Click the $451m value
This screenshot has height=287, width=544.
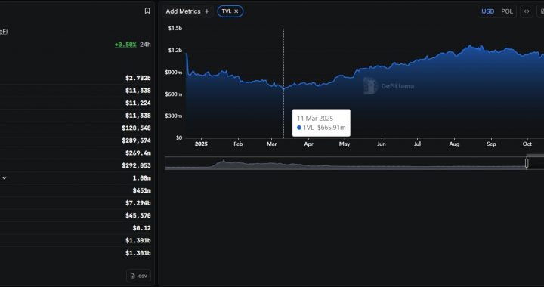click(x=141, y=190)
